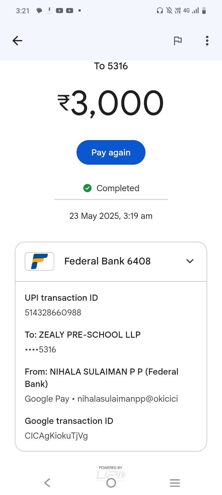Open the three-dot overflow menu

pos(207,41)
